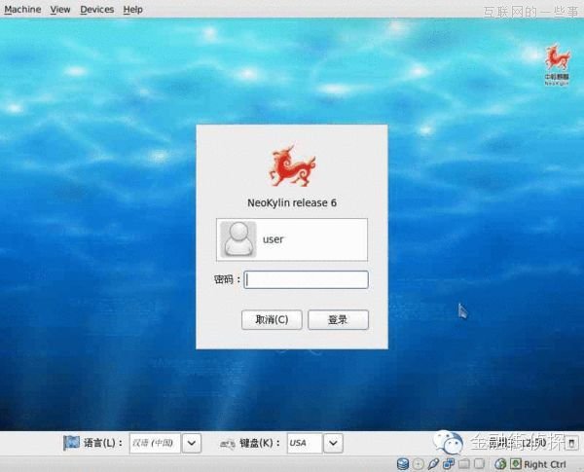This screenshot has width=584, height=472.
Task: Click the user avatar icon
Action: (237, 238)
